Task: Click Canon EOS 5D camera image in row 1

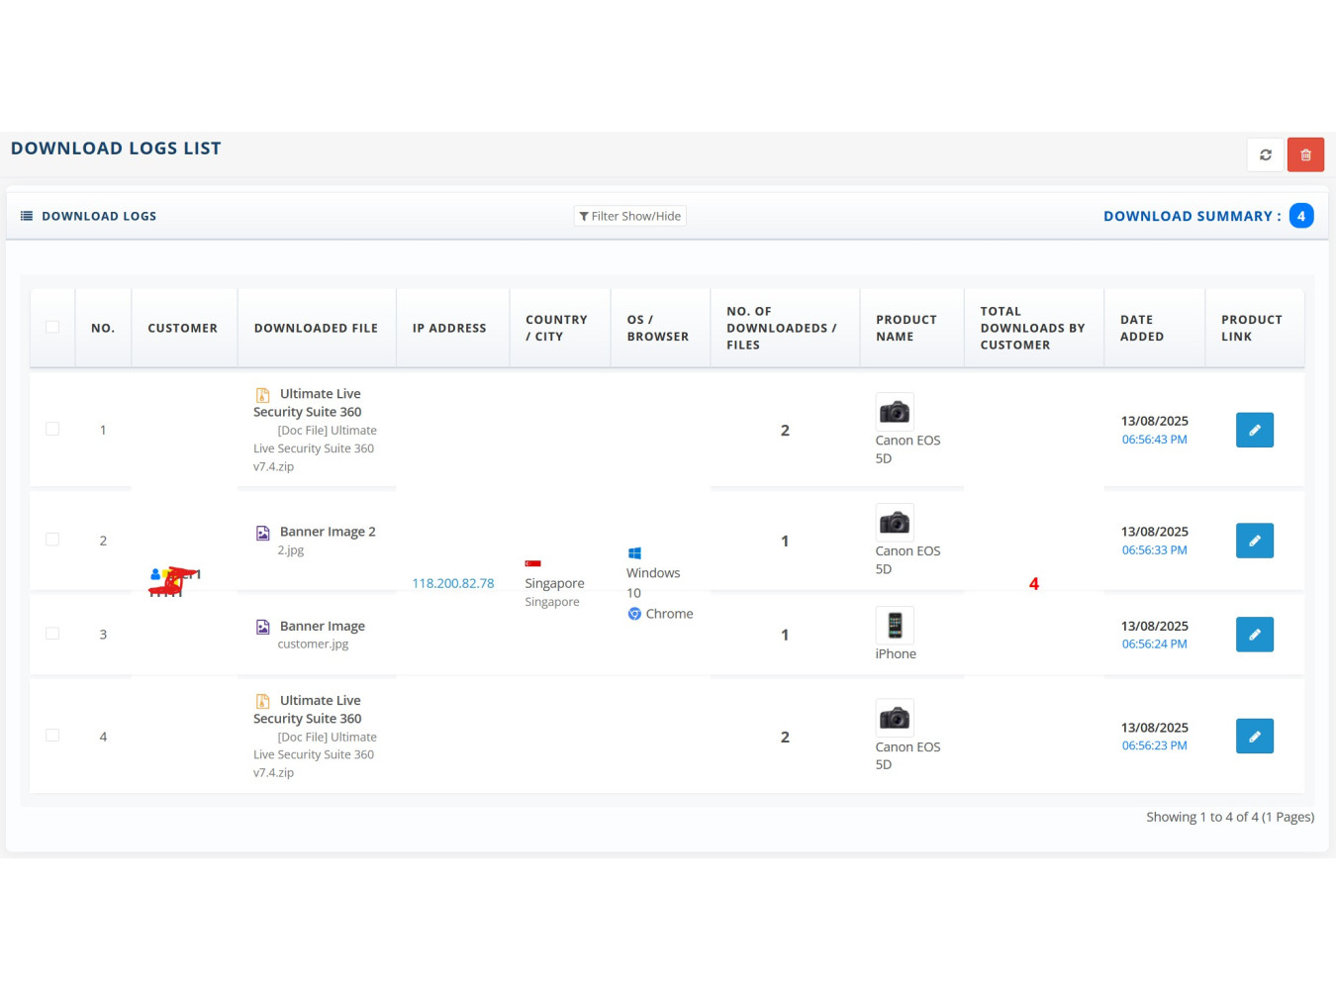Action: [x=895, y=412]
